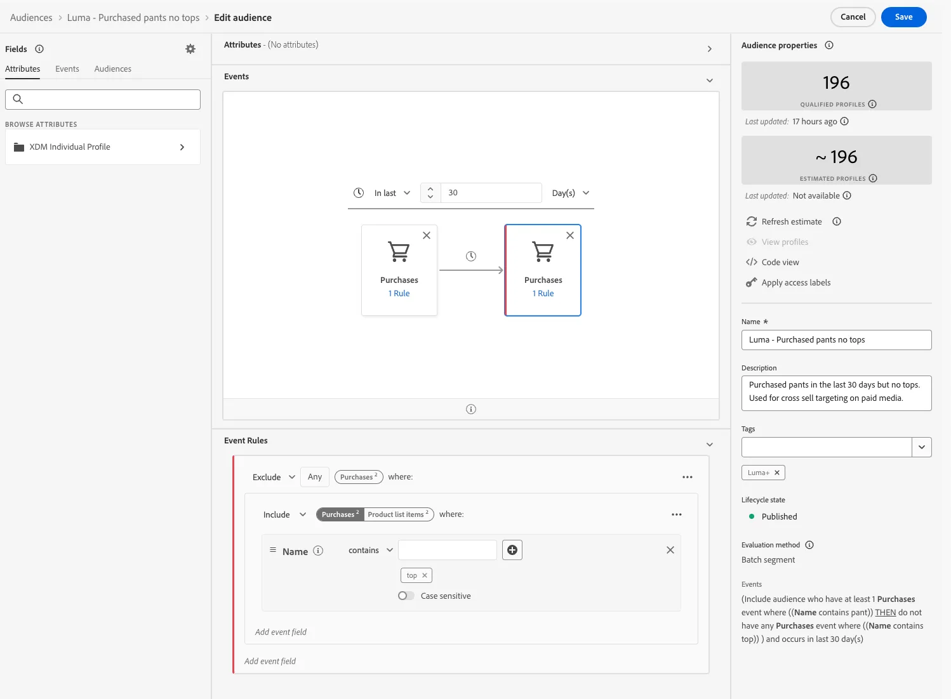951x699 pixels.
Task: Delete the Name contains rule row
Action: click(670, 550)
